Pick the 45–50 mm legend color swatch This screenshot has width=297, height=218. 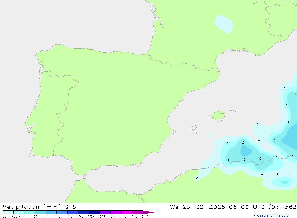tap(138, 212)
